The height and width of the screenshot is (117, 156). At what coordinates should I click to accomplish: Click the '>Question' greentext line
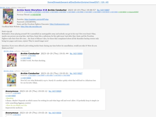9,98
